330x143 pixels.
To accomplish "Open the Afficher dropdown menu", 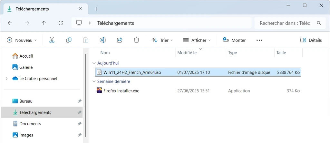I will tap(197, 40).
